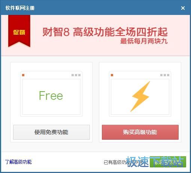This screenshot has height=173, width=191.
Task: Click the 极速下载站 watermark text
Action: point(155,162)
